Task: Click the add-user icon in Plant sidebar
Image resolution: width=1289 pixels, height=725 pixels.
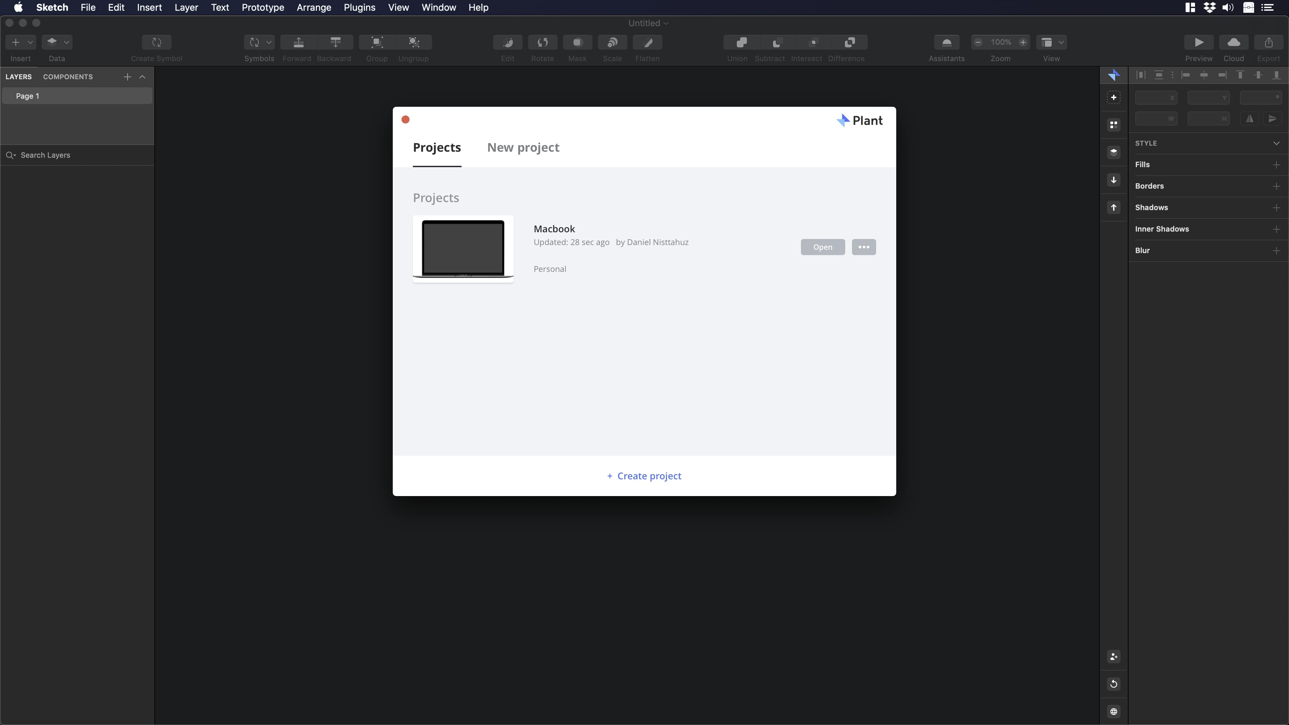Action: [x=1113, y=657]
